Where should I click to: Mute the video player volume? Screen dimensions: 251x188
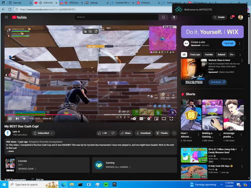(25, 119)
